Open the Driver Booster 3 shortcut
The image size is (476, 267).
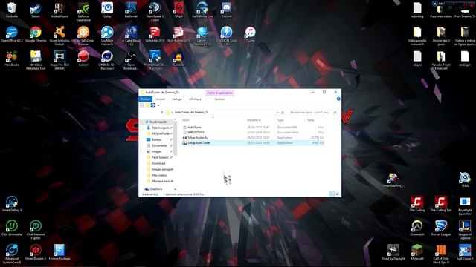(x=36, y=252)
